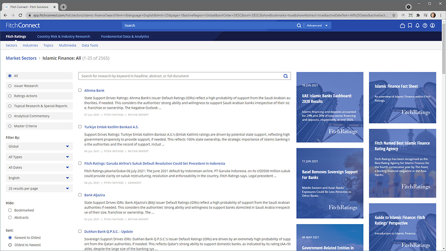Open UAE Islamic Banks Dashboard card
This screenshot has width=446, height=251.
[x=330, y=107]
